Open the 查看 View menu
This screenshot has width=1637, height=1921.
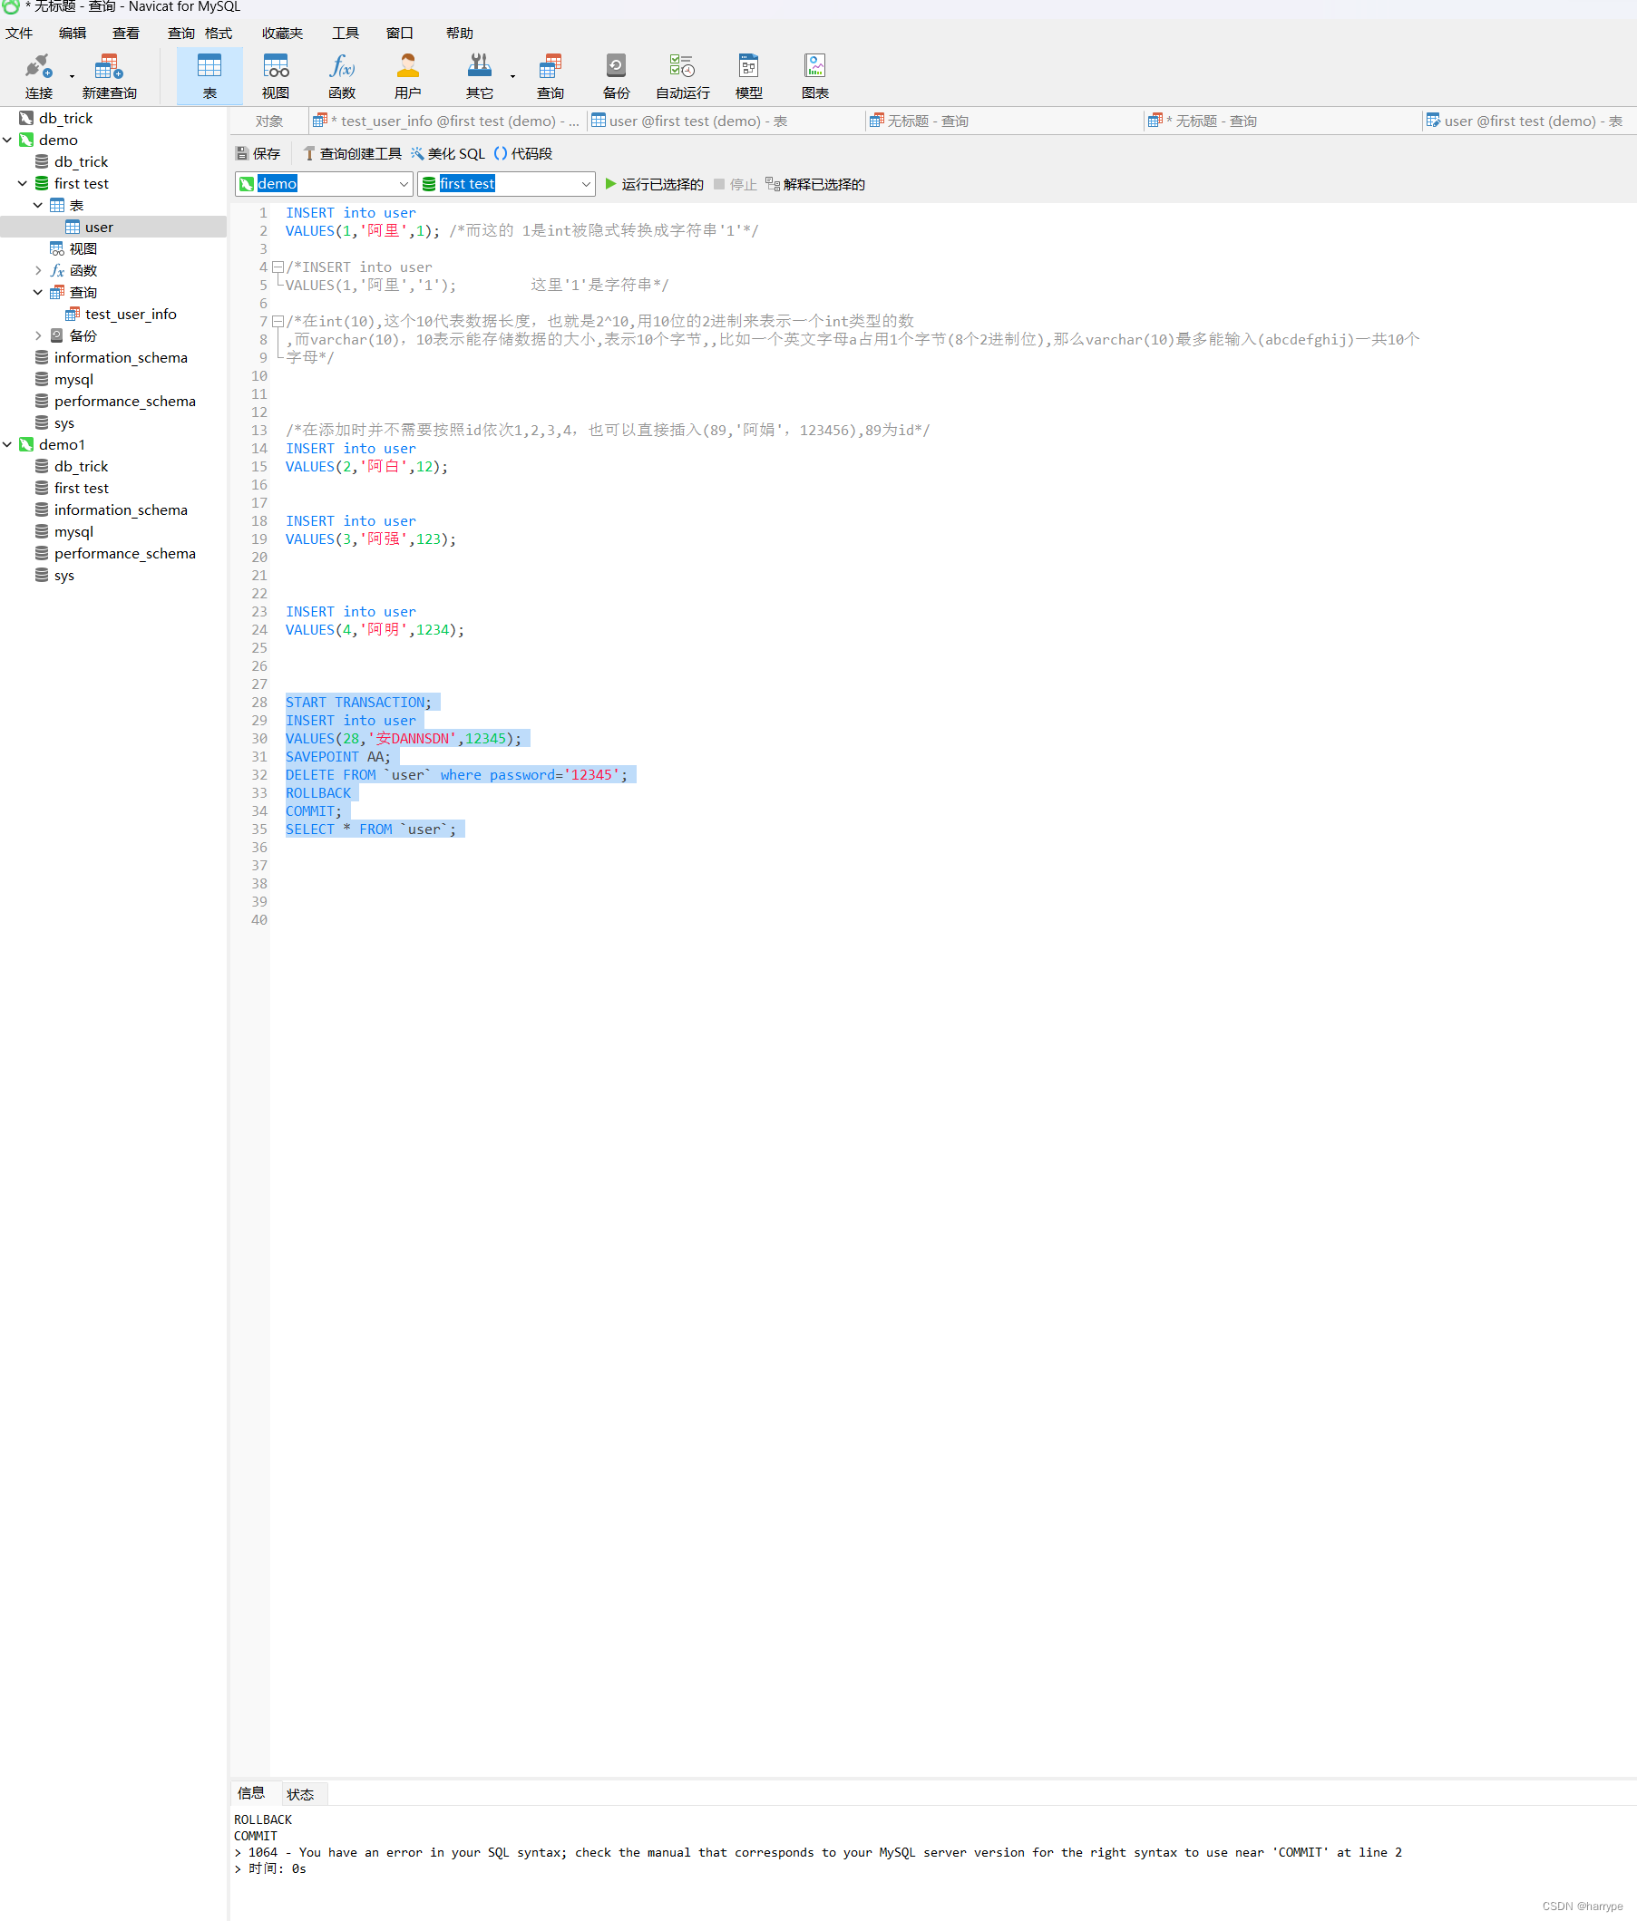[x=126, y=34]
